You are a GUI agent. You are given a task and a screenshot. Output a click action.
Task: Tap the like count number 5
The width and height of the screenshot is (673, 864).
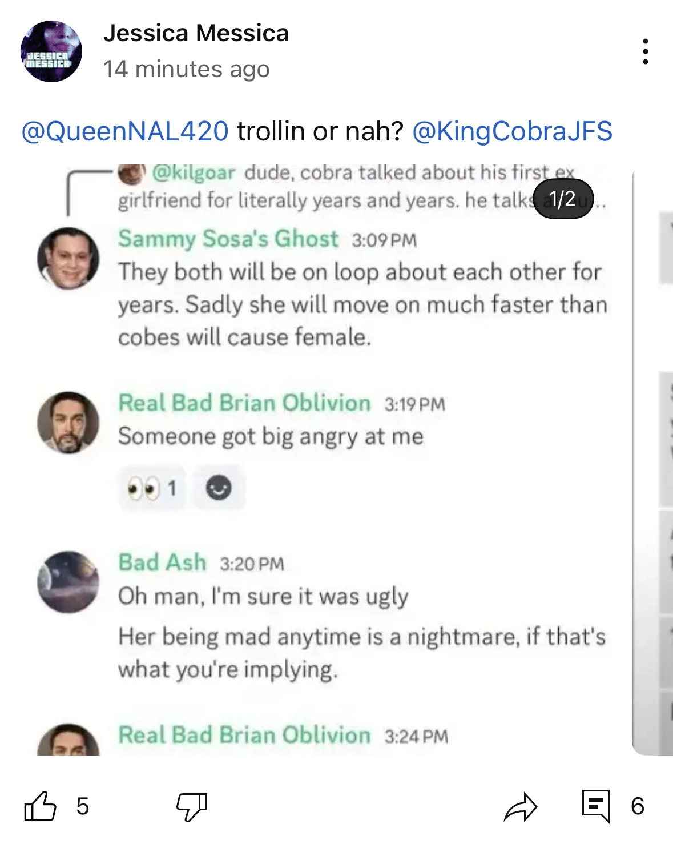[83, 806]
